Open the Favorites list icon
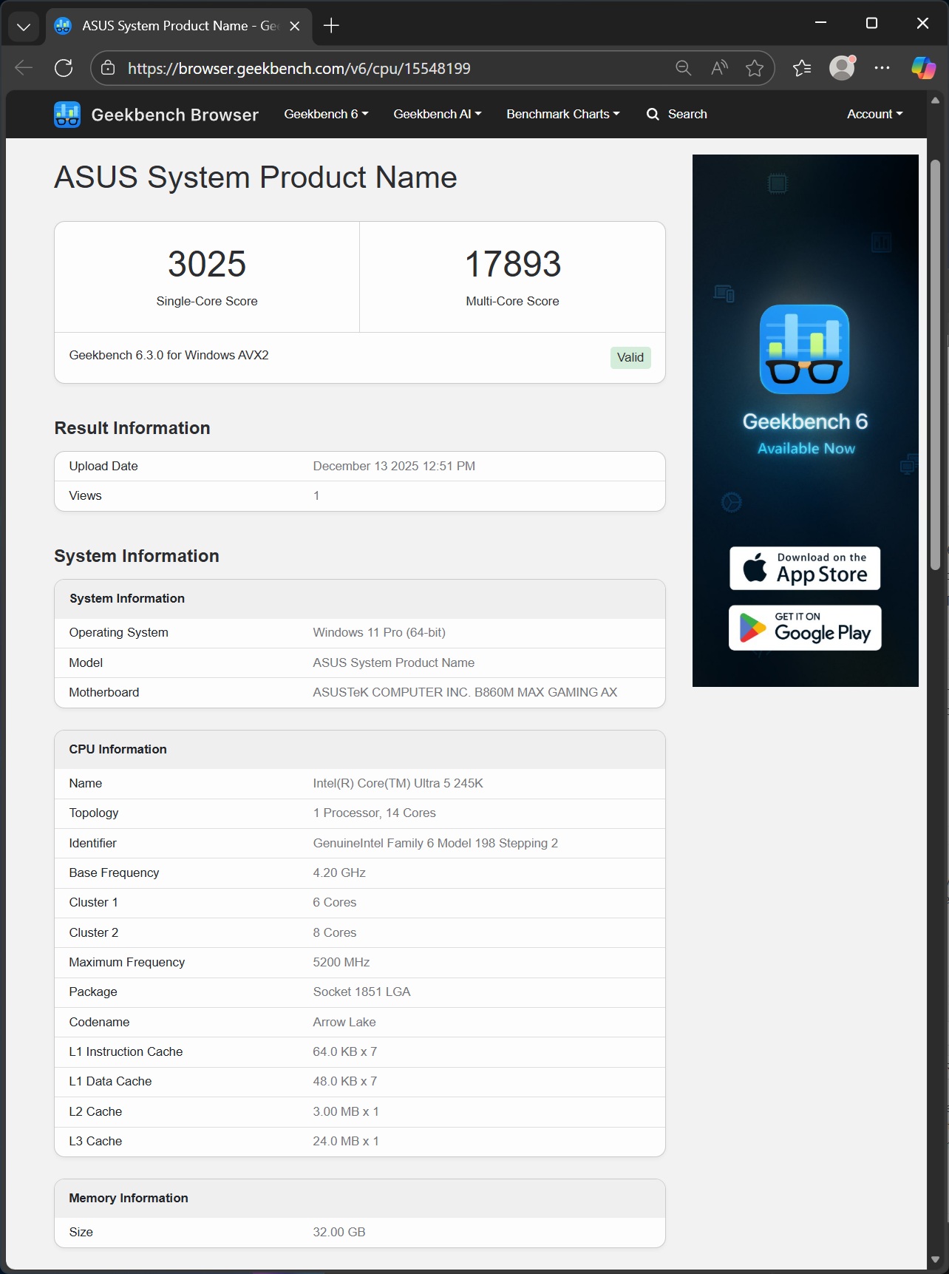Screen dimensions: 949x1274 tap(802, 68)
